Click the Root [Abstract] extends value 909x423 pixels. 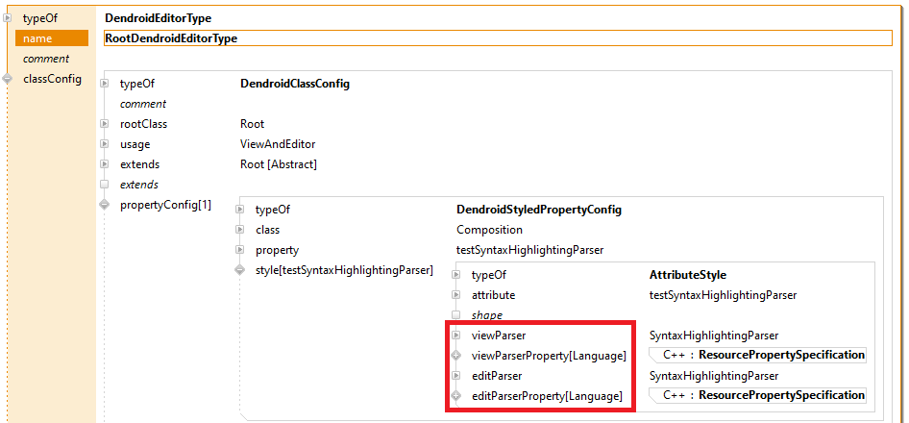(279, 164)
